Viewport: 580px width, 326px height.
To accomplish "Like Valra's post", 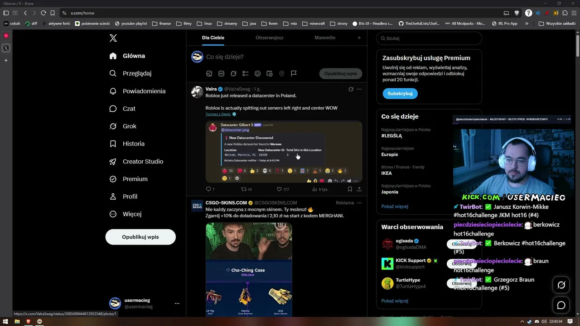I will (x=283, y=189).
